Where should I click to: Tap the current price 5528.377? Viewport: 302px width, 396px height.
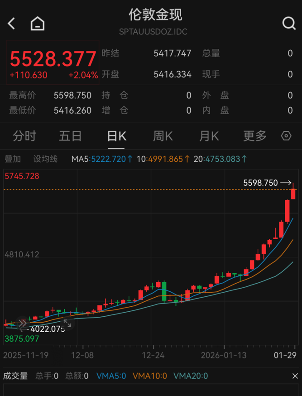click(53, 59)
